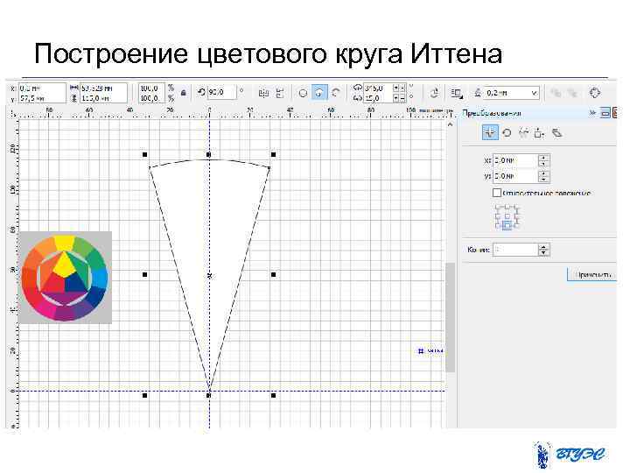Click the vertical scrollbar up arrow of the canvas
The width and height of the screenshot is (630, 473).
click(x=450, y=124)
